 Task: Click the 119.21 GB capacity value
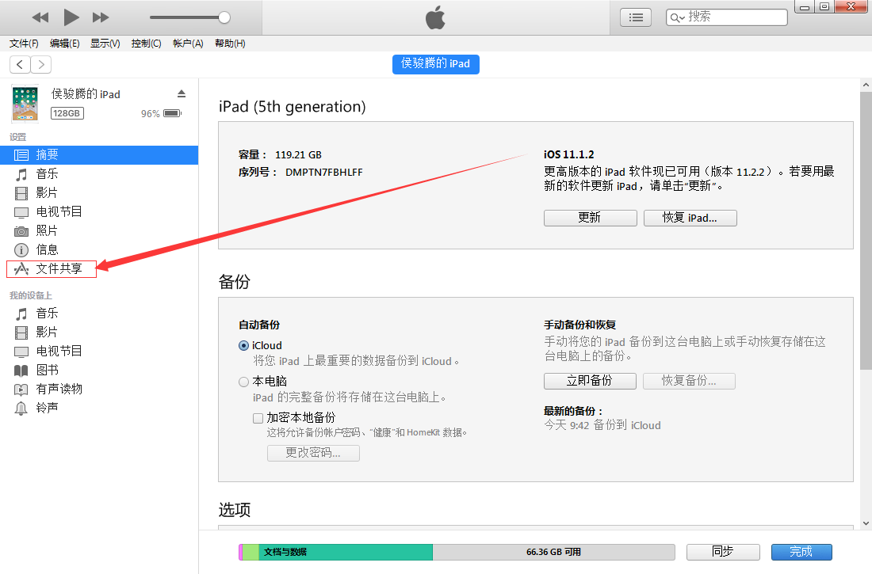point(299,155)
